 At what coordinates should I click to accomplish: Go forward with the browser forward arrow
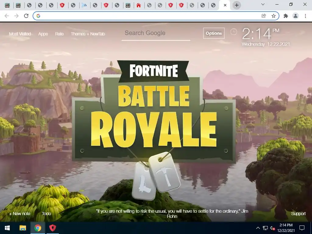[16, 16]
